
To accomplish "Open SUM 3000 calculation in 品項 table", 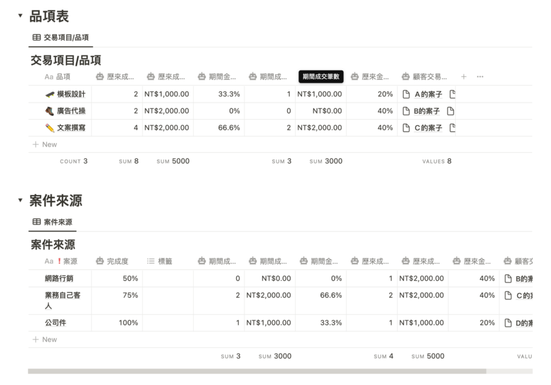I will 326,161.
